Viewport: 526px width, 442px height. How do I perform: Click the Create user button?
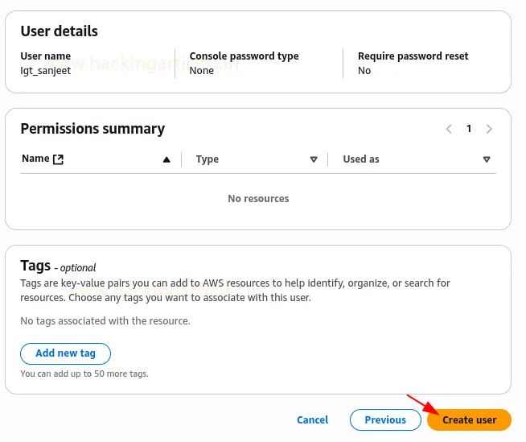tap(469, 419)
